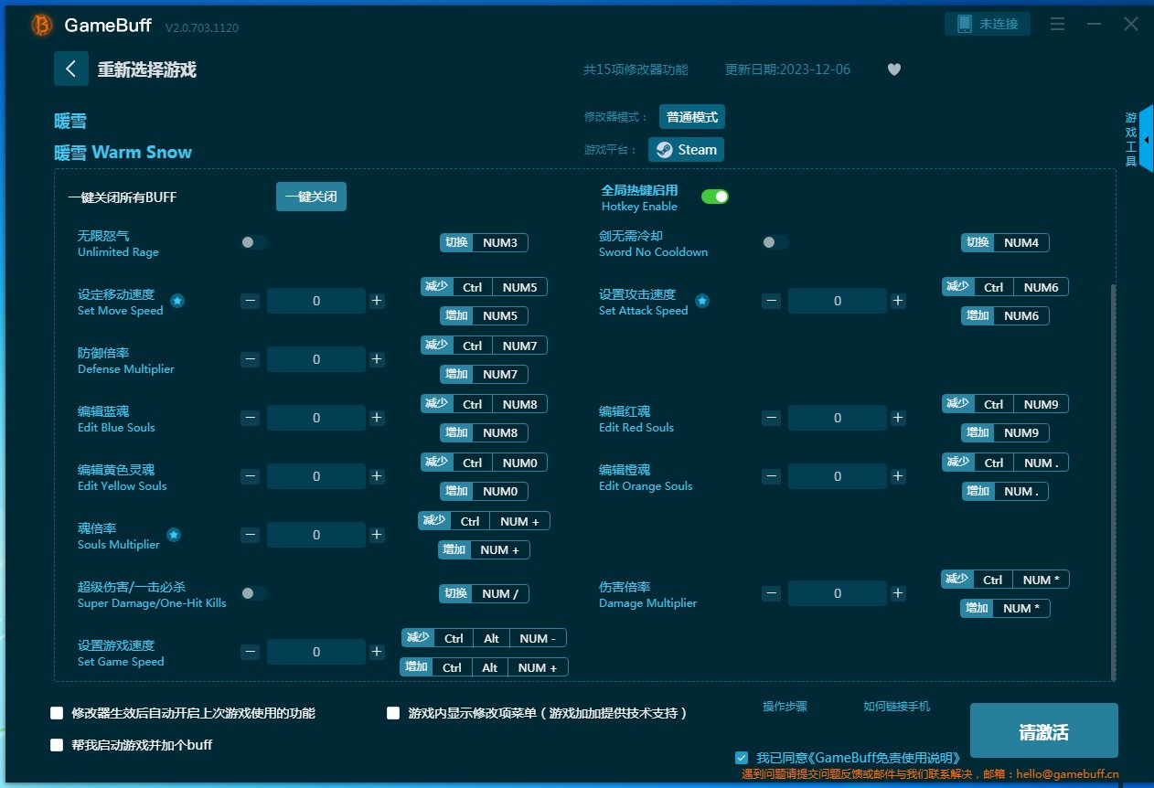1154x788 pixels.
Task: Open the 操作步骤 operation steps link
Action: click(x=785, y=707)
